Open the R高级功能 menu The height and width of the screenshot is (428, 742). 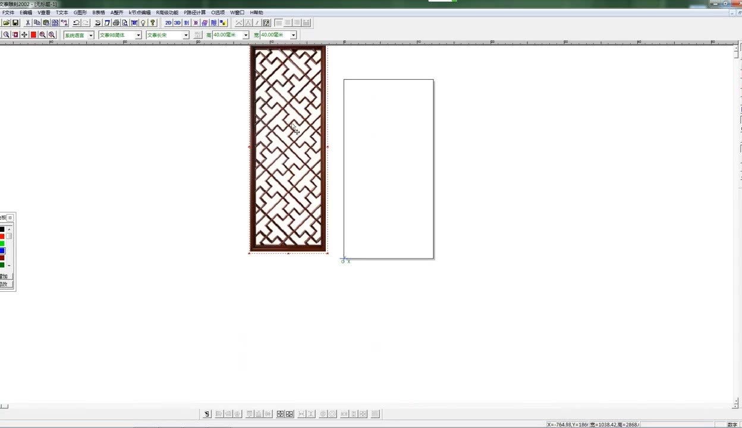(x=167, y=12)
